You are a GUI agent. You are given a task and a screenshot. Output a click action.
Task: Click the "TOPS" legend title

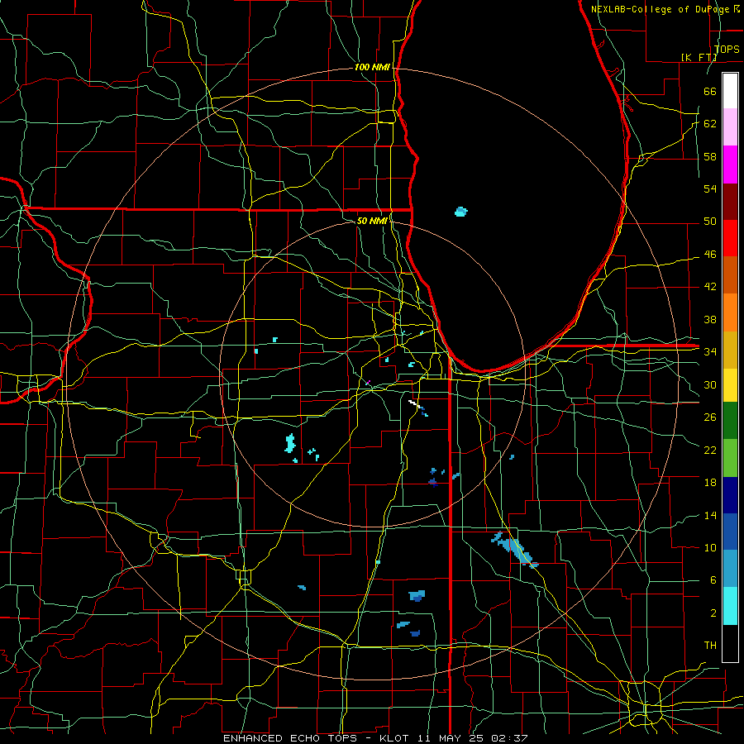727,50
